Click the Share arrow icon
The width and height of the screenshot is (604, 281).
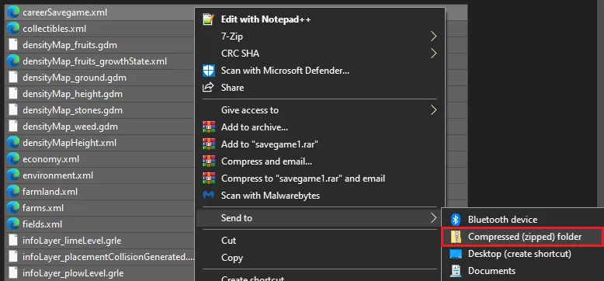click(208, 88)
